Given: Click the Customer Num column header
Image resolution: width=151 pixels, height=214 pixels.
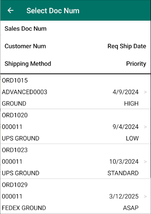Looking at the screenshot, I should (x=25, y=46).
